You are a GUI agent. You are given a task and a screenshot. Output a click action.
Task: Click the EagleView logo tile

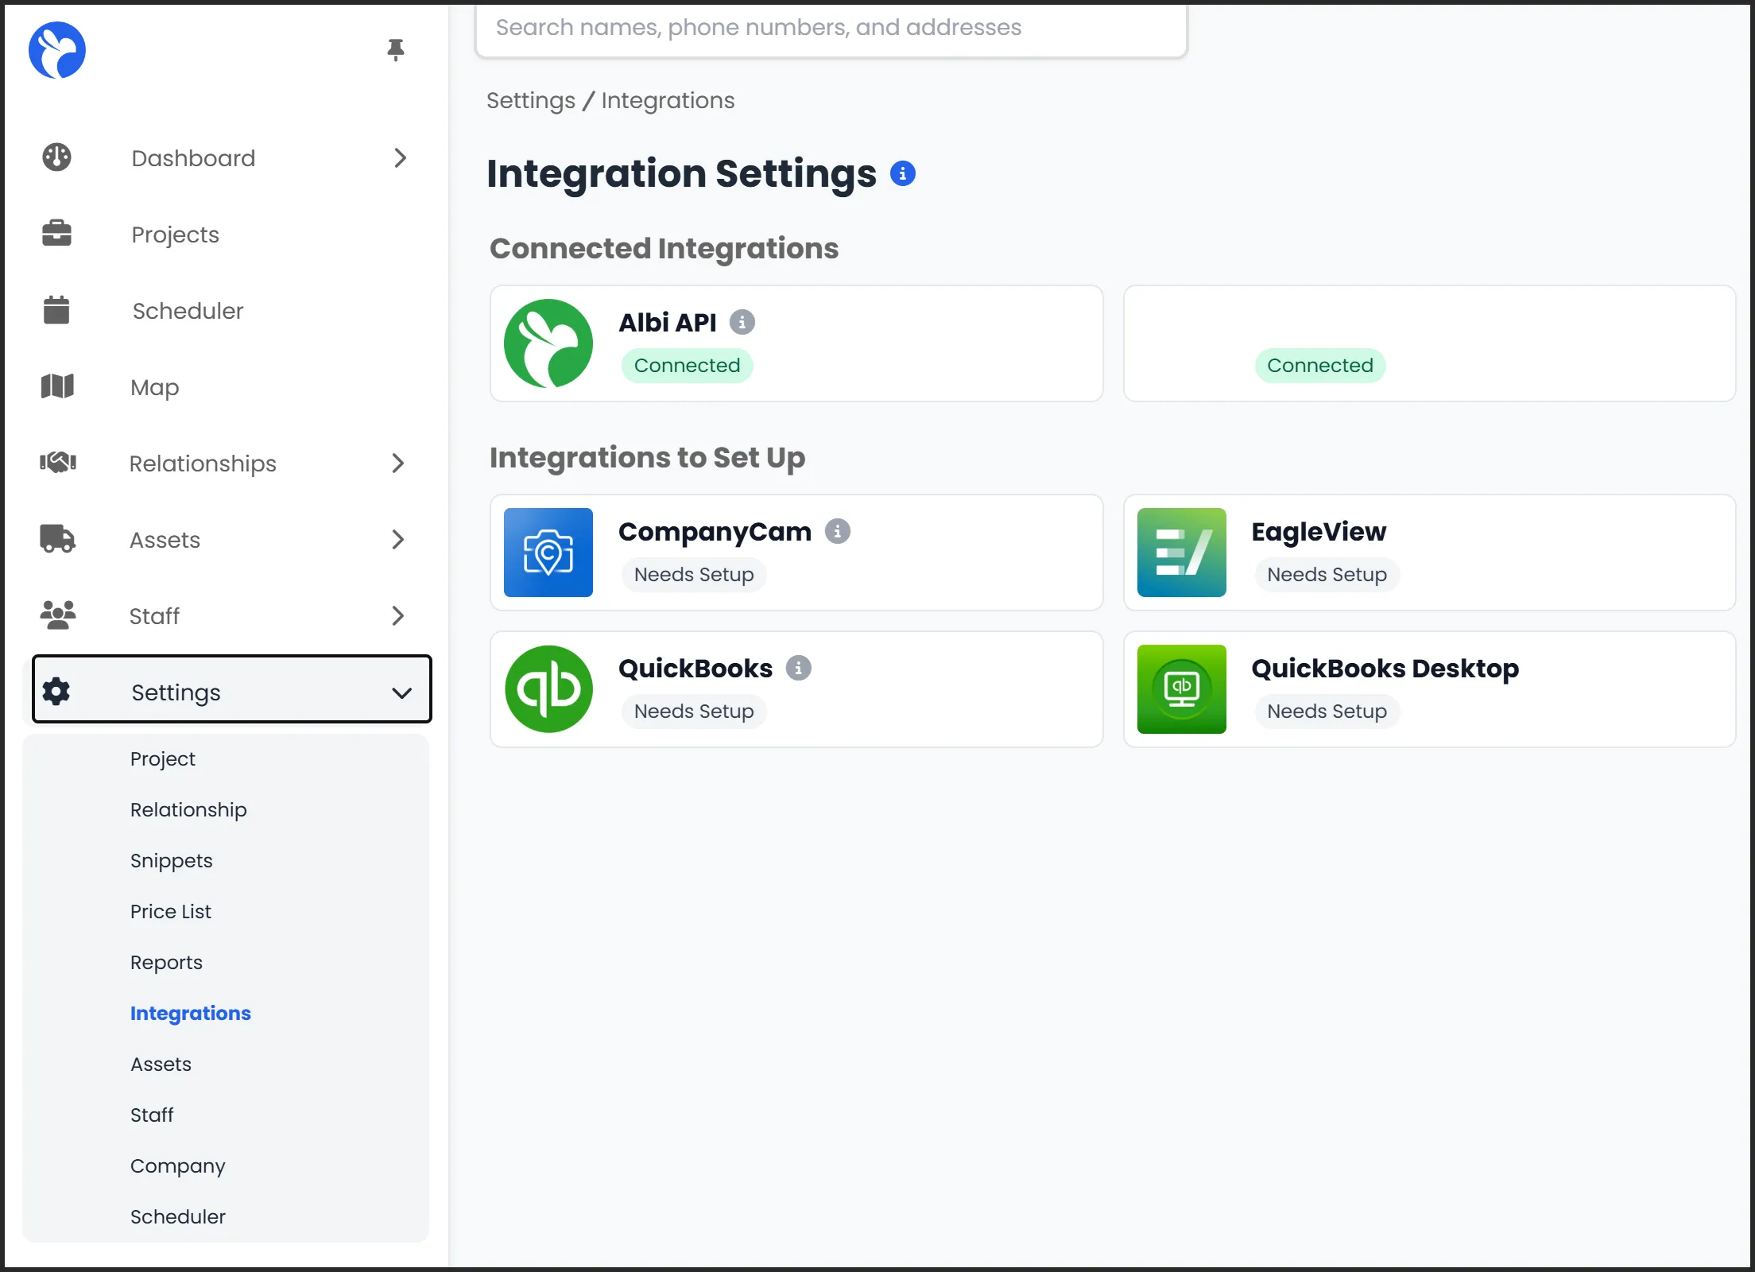(1182, 553)
